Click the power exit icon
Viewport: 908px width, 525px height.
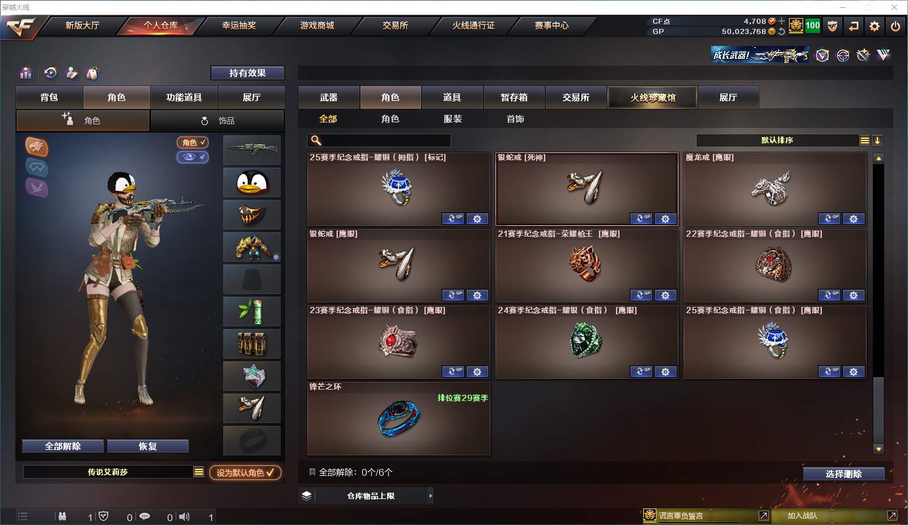coord(896,26)
